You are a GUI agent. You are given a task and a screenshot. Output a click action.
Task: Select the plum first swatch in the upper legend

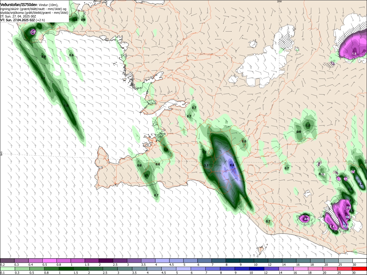[x=7, y=260]
